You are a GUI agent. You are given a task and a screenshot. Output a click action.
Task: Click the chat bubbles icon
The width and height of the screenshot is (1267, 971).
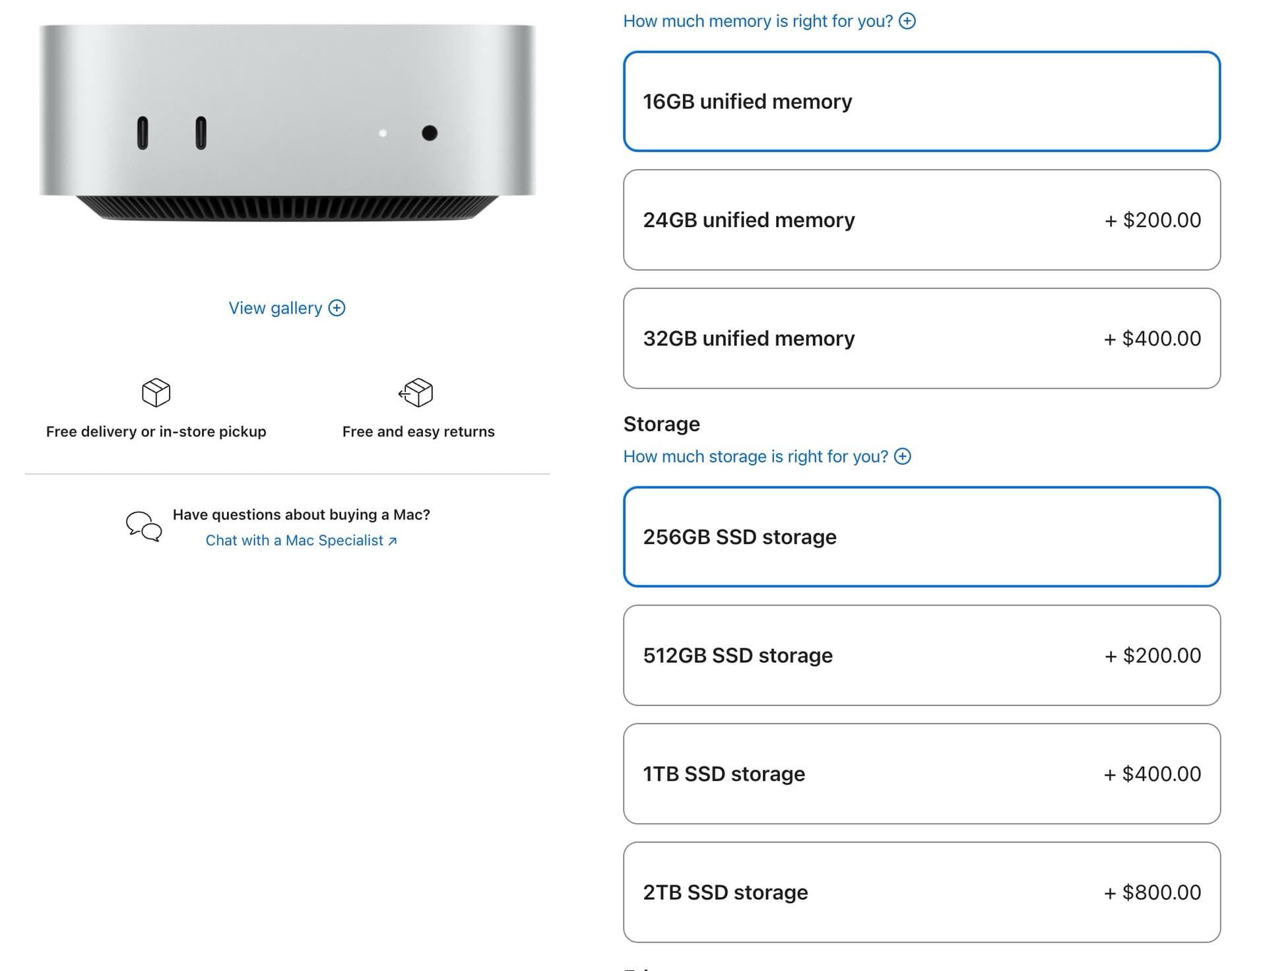(x=144, y=527)
